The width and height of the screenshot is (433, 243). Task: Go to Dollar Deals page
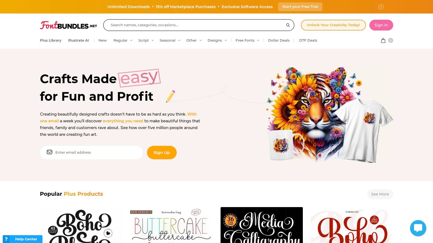click(x=279, y=40)
